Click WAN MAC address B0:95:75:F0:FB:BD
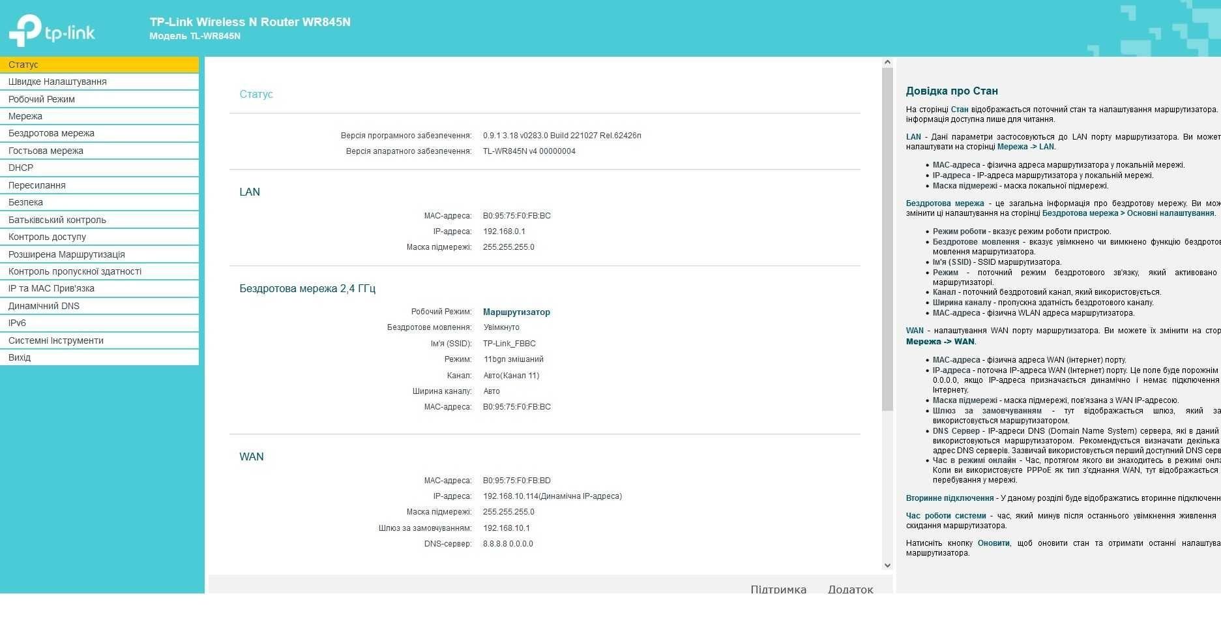The image size is (1221, 628). 517,481
